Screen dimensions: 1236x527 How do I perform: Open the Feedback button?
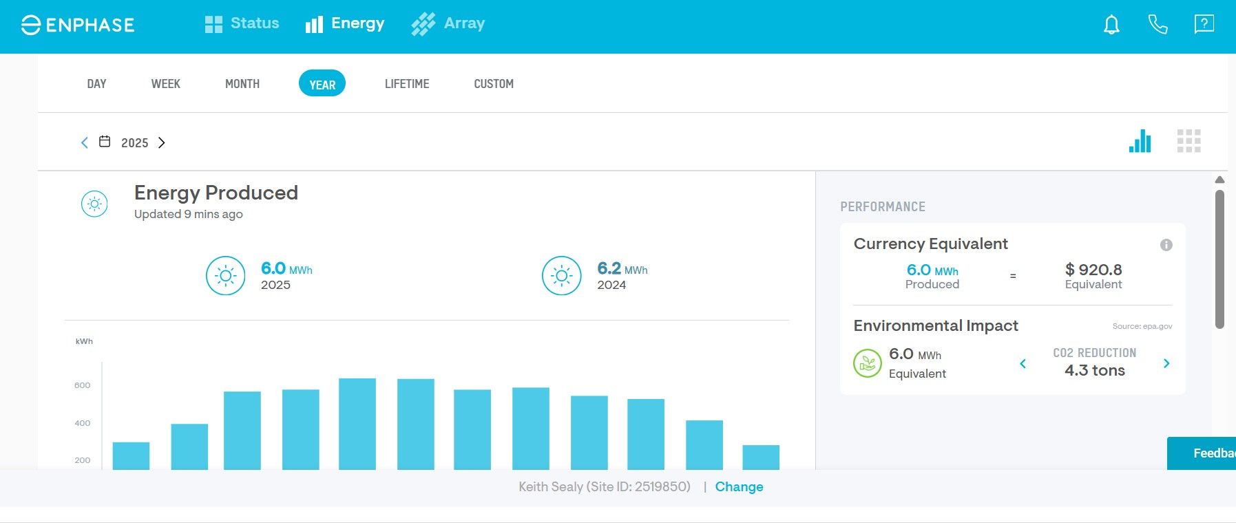[x=1202, y=453]
